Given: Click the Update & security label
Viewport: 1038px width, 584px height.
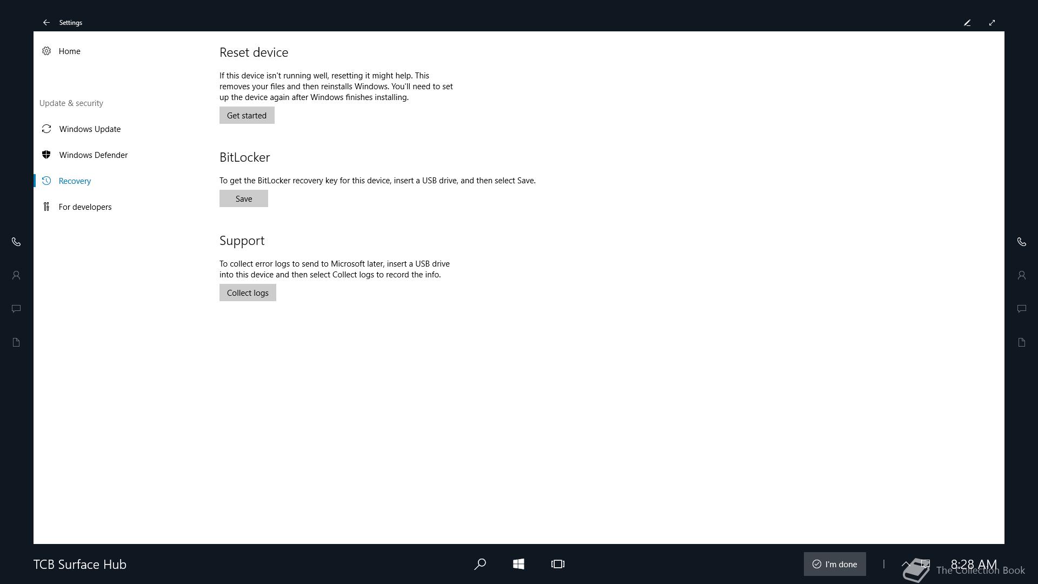Looking at the screenshot, I should 71,103.
